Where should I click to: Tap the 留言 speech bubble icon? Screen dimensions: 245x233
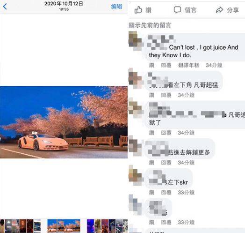(177, 10)
